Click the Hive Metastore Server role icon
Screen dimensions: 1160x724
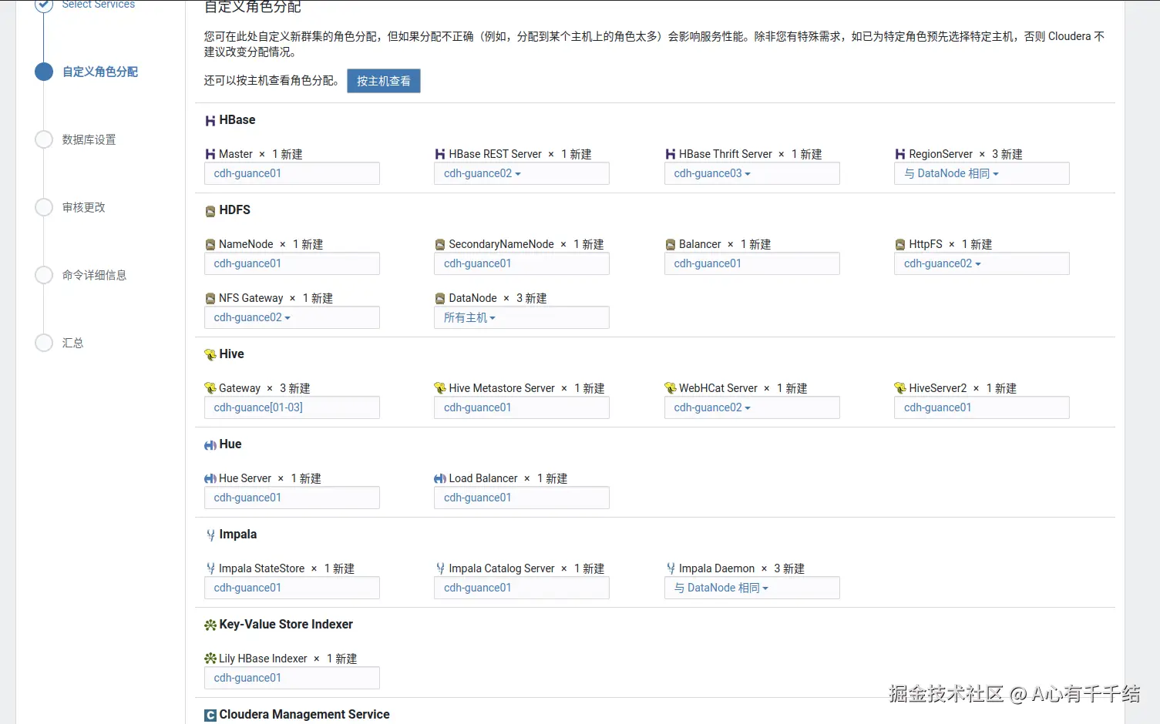click(440, 388)
